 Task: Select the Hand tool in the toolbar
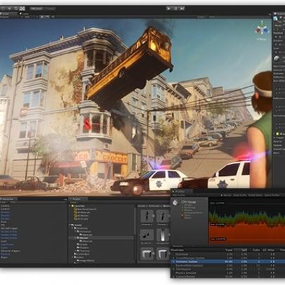click(3, 8)
